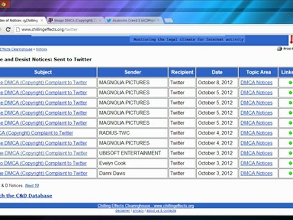Switch to the Image DMCA (Copyright) tab
The width and height of the screenshot is (293, 220).
[x=75, y=21]
